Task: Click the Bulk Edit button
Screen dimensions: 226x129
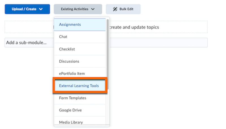Action: (x=123, y=9)
